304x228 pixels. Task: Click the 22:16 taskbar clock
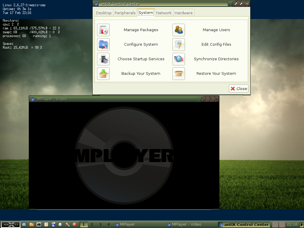point(292,224)
